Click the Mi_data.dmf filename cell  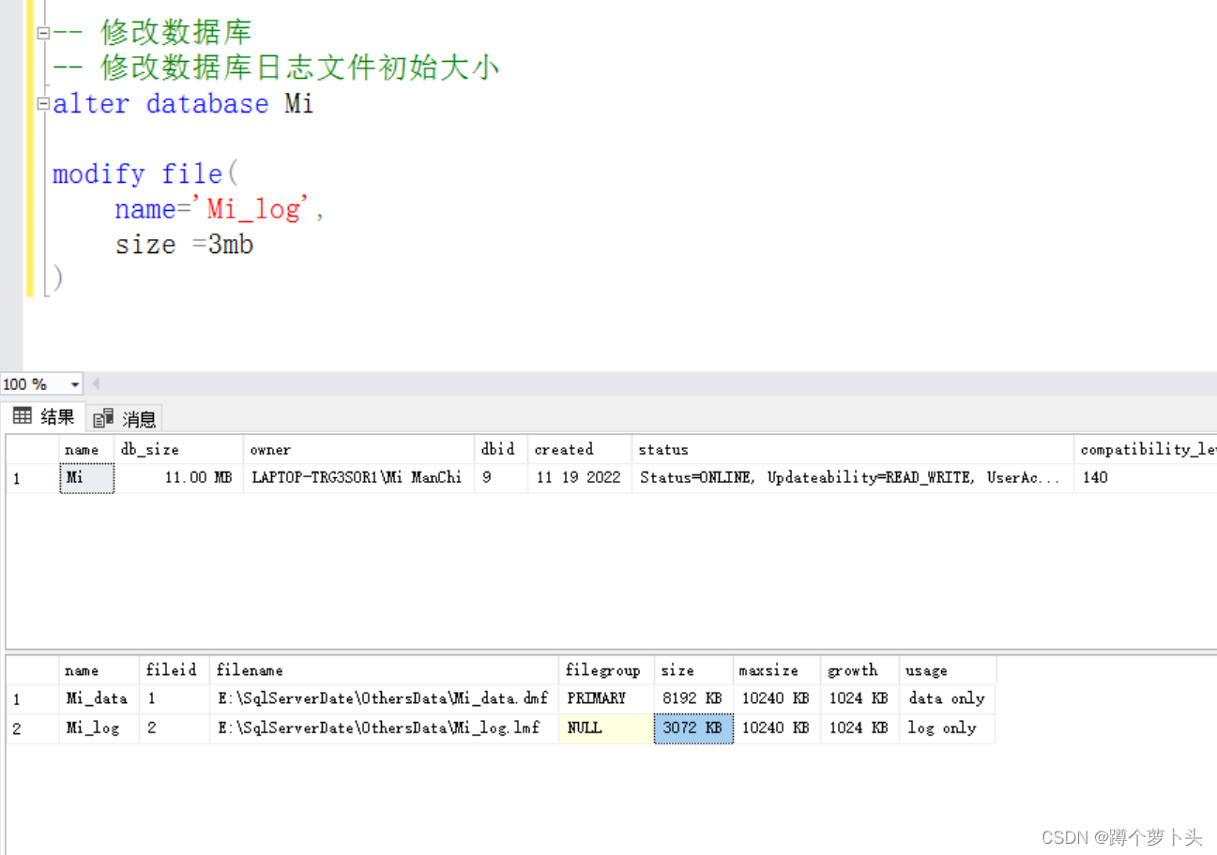(384, 699)
